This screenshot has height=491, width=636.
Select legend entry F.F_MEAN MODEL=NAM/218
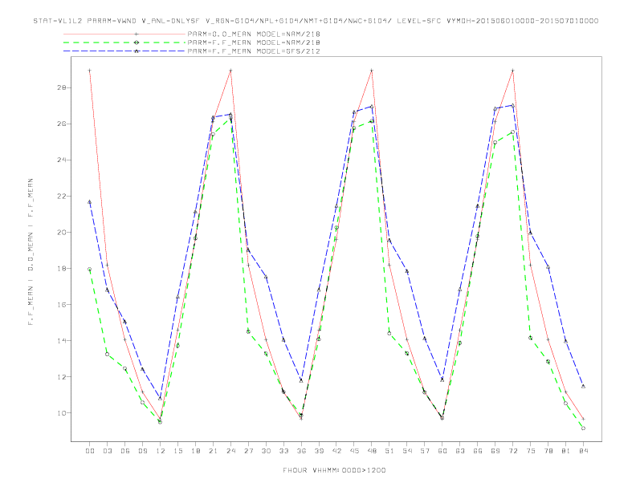[254, 43]
